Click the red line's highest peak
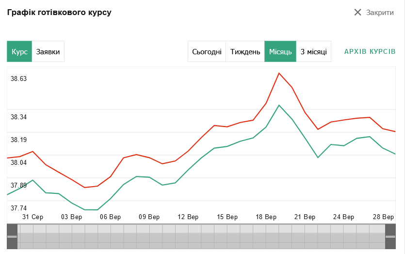This screenshot has width=405, height=254. pyautogui.click(x=279, y=73)
